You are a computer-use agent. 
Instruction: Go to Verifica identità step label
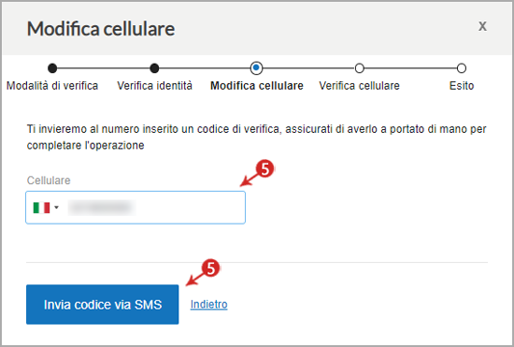(155, 86)
